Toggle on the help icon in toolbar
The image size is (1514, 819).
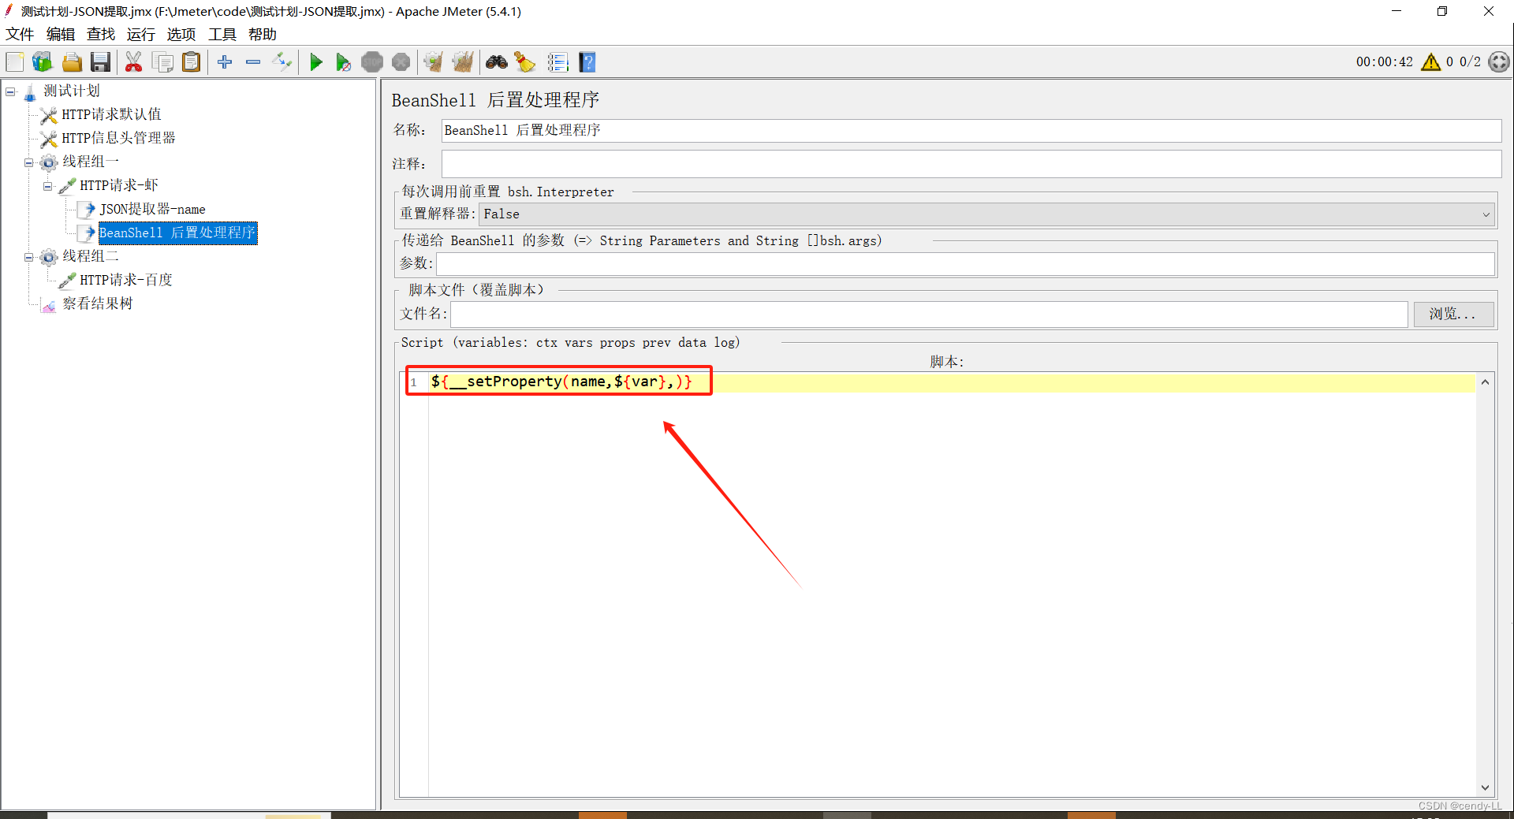pos(587,61)
